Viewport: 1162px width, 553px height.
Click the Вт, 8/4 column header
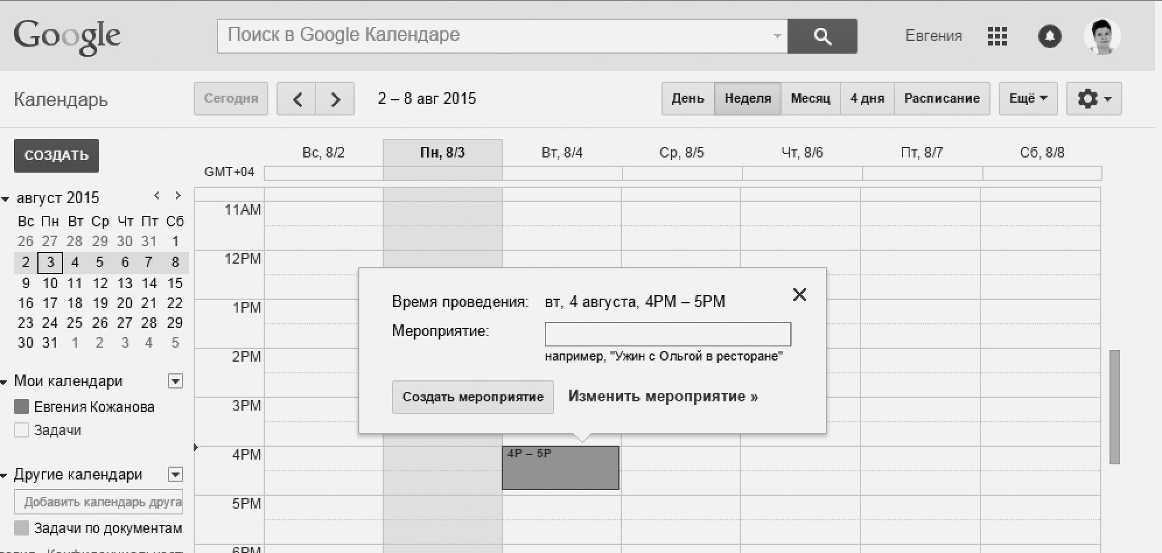pyautogui.click(x=562, y=153)
